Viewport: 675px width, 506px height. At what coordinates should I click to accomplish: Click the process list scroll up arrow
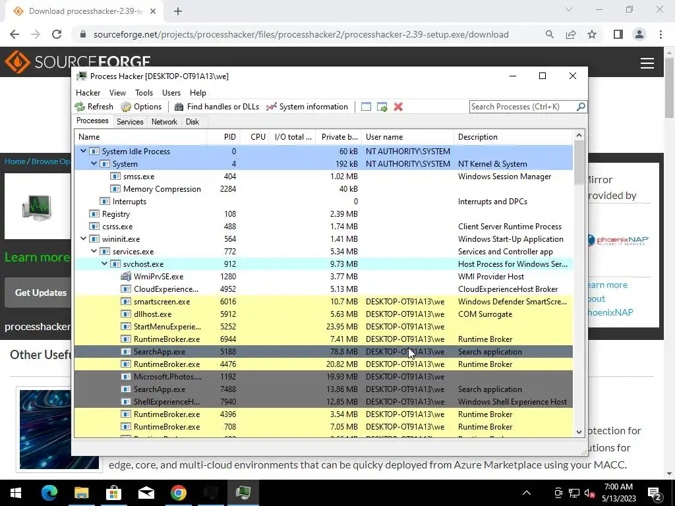tap(579, 136)
